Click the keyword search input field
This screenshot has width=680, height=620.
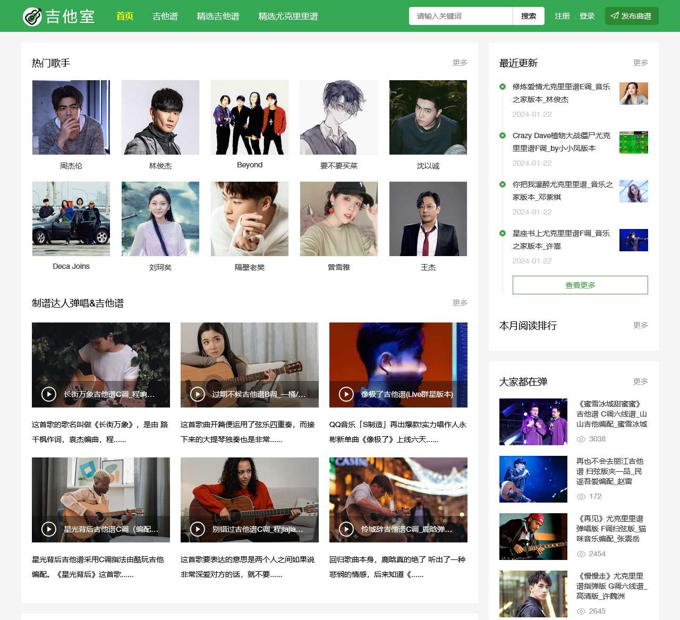tap(461, 16)
